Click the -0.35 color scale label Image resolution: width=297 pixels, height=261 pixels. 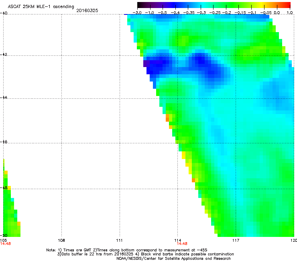189,13
